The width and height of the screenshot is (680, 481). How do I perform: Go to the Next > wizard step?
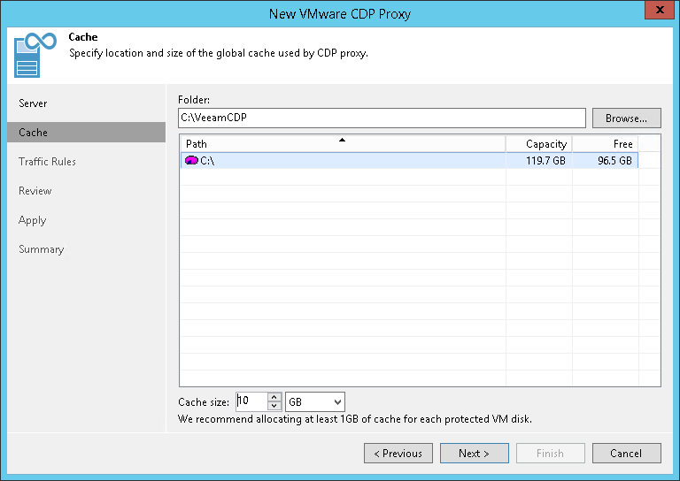click(x=475, y=454)
